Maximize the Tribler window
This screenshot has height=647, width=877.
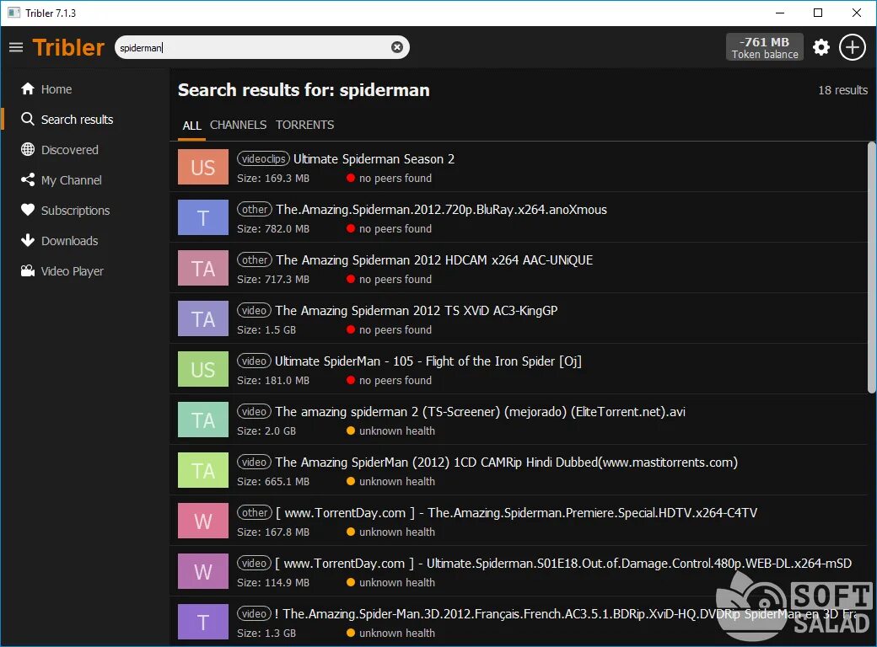[818, 13]
